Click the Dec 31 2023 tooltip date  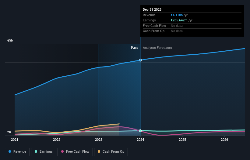click(152, 9)
